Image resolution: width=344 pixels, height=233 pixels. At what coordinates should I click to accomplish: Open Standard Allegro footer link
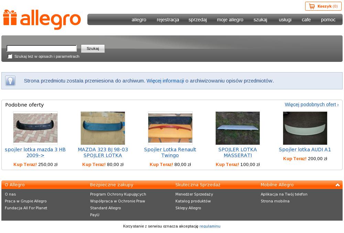[x=106, y=208]
